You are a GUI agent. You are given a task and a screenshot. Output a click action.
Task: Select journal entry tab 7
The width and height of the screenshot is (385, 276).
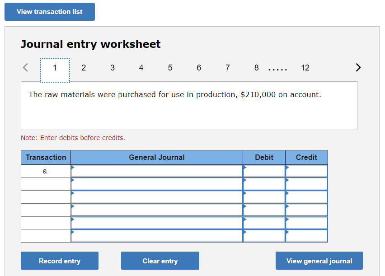point(227,68)
